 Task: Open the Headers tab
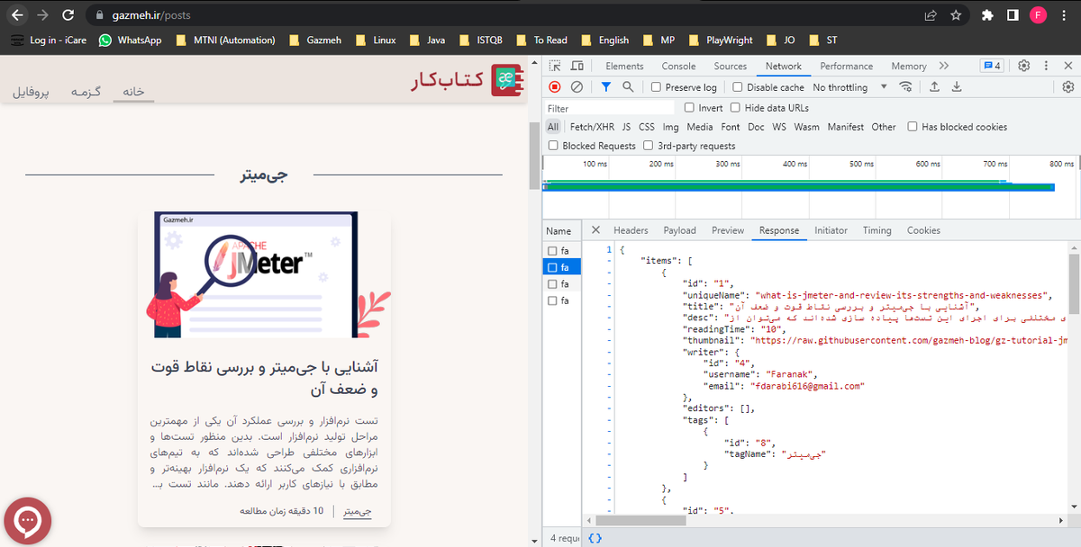coord(631,230)
